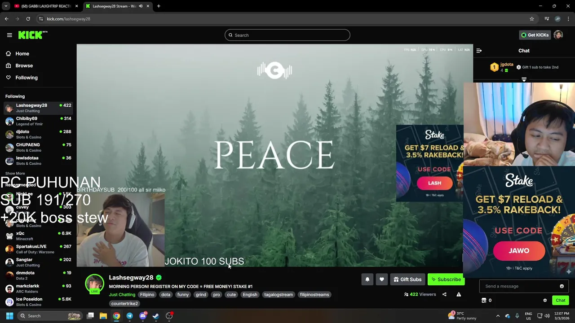This screenshot has height=323, width=575.
Task: Open xQc recommended channel
Action: click(38, 236)
